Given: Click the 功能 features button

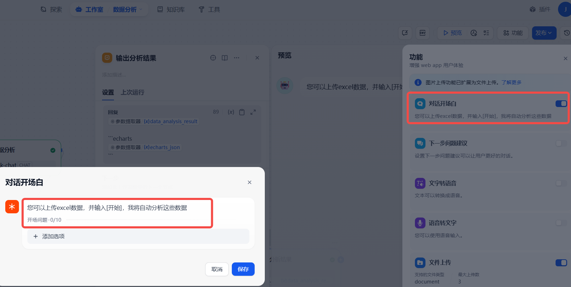Looking at the screenshot, I should (x=513, y=33).
